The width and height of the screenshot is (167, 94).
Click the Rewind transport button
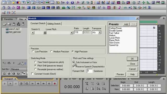point(38,84)
